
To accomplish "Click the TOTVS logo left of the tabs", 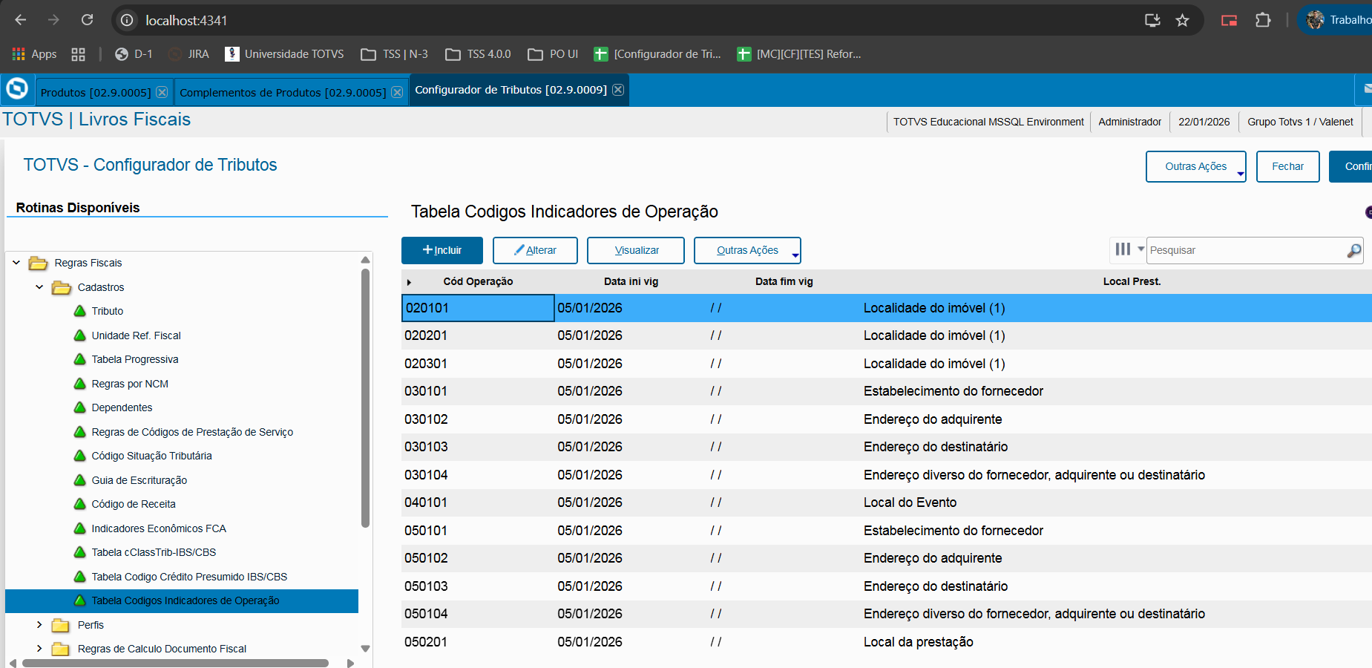I will click(16, 89).
